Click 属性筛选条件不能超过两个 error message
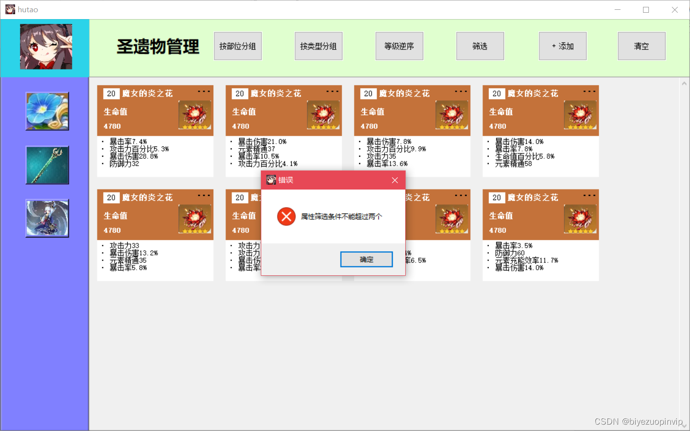Image resolution: width=690 pixels, height=431 pixels. pos(342,216)
